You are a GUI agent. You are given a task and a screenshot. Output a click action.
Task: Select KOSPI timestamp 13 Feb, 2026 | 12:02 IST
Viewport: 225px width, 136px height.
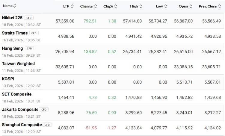point(21,86)
